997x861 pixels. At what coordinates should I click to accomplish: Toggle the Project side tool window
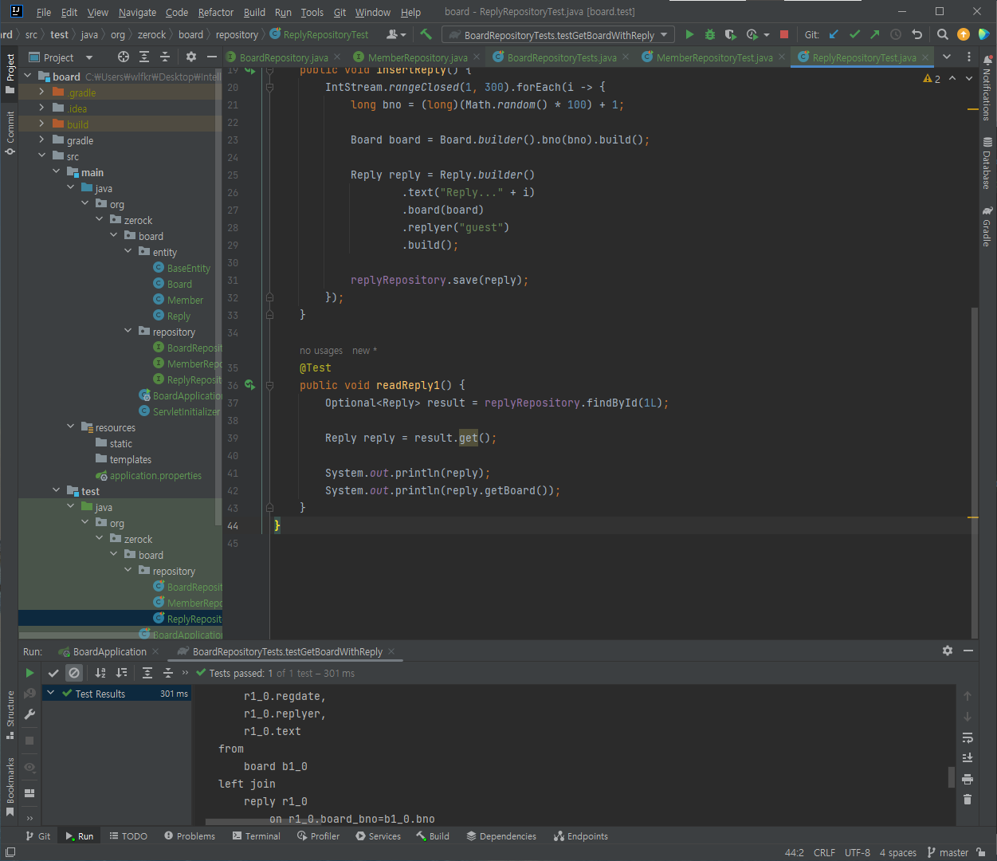tap(10, 73)
